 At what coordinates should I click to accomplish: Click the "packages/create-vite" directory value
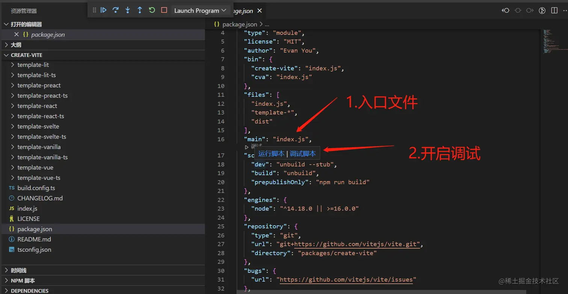click(x=337, y=253)
